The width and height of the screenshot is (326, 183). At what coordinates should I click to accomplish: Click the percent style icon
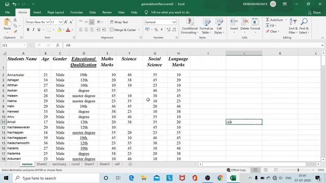pos(156,30)
